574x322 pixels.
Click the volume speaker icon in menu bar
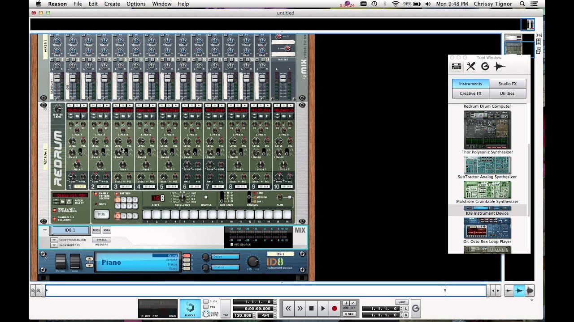point(428,4)
